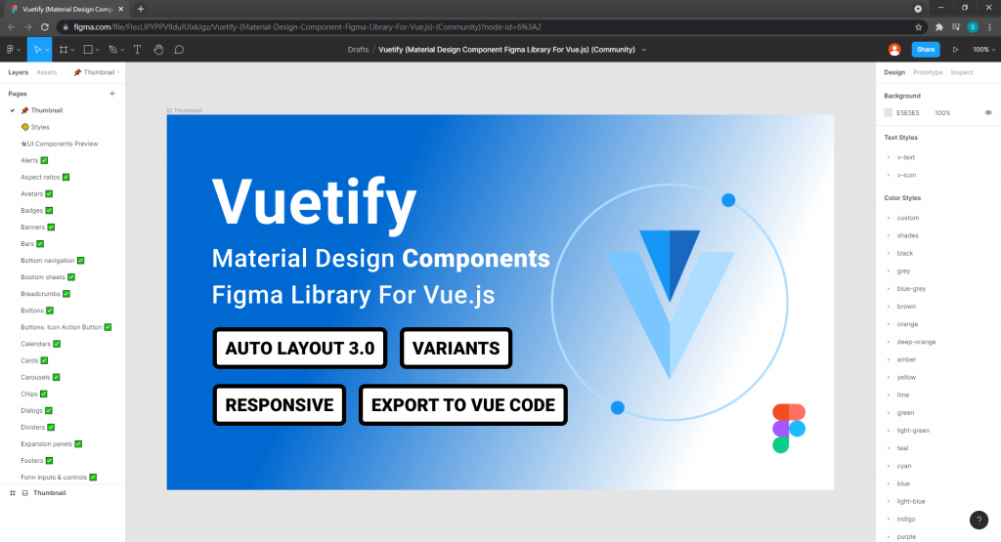Select the Frame tool

(x=64, y=49)
